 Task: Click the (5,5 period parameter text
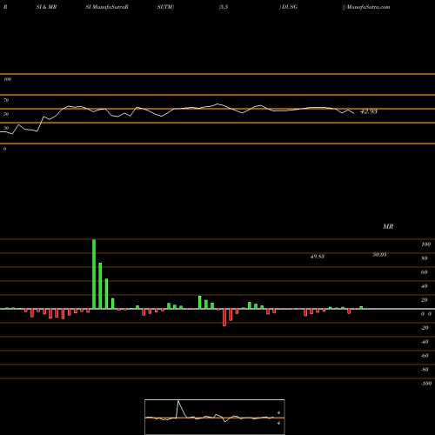point(224,7)
